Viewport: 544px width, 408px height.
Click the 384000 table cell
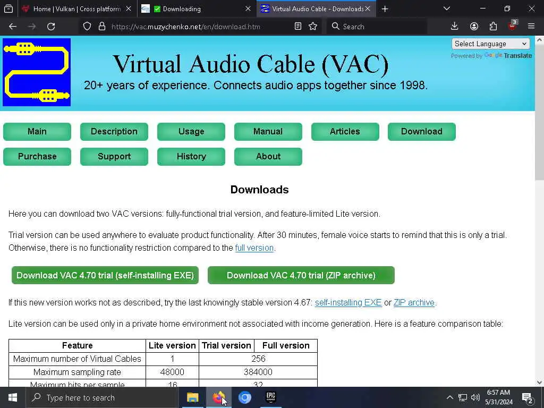pos(258,372)
